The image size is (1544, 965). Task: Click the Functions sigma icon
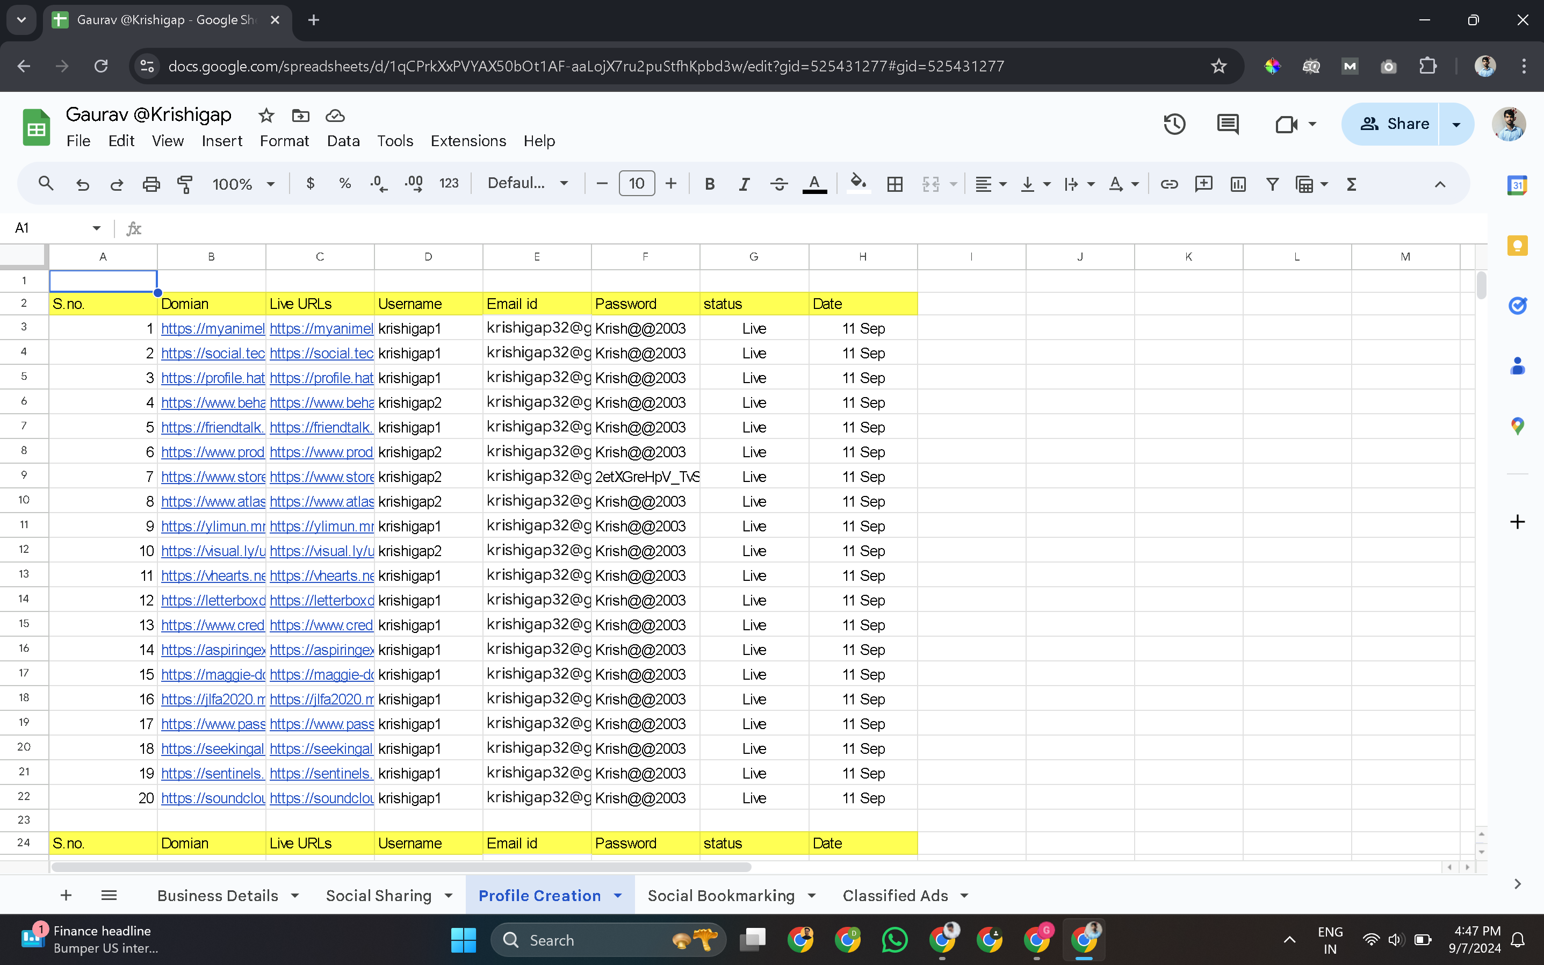tap(1351, 184)
